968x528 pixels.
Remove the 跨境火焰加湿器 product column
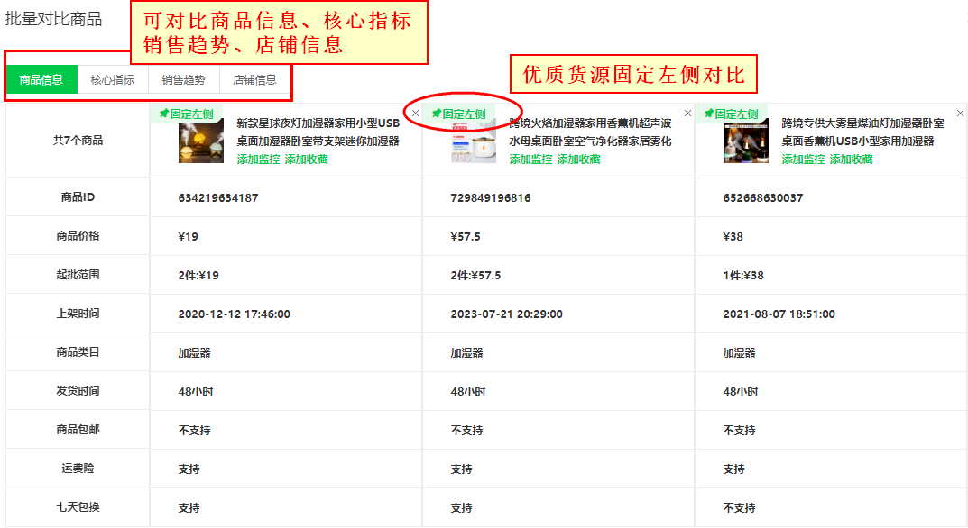point(687,113)
